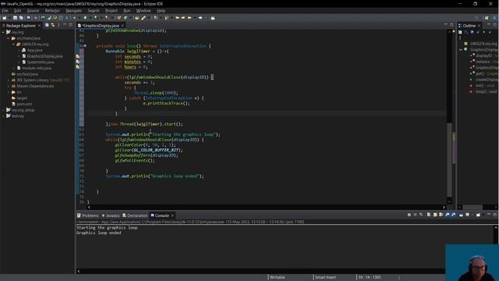499x281 pixels.
Task: Minimize the Package Explorer panel
Action: (x=65, y=25)
